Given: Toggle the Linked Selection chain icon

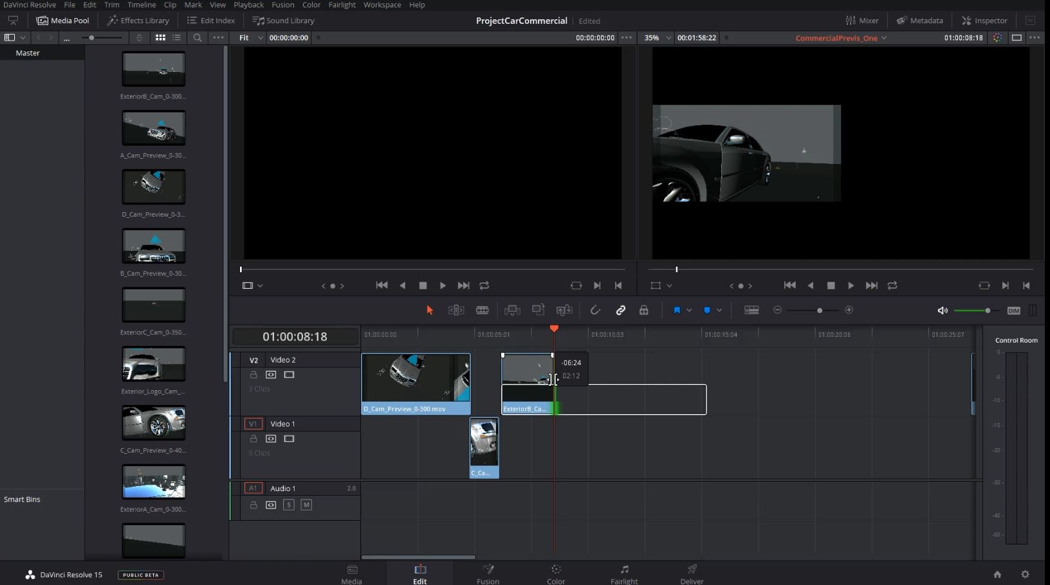Looking at the screenshot, I should coord(620,310).
